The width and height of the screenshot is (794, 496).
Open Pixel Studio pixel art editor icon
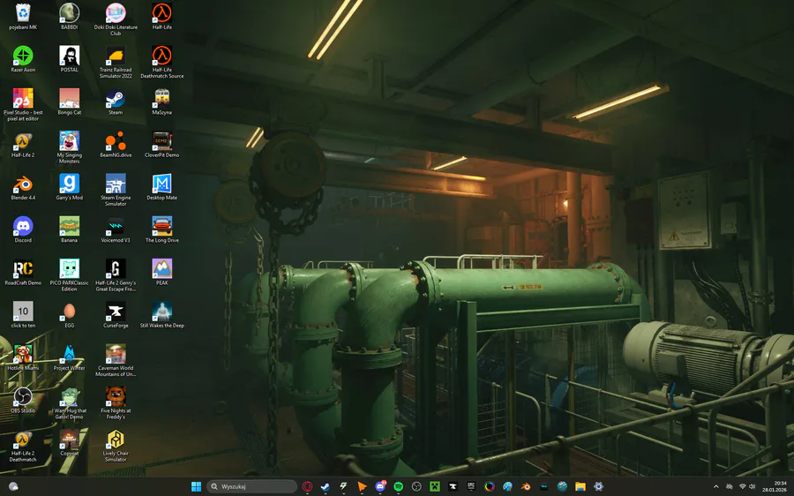(x=23, y=105)
